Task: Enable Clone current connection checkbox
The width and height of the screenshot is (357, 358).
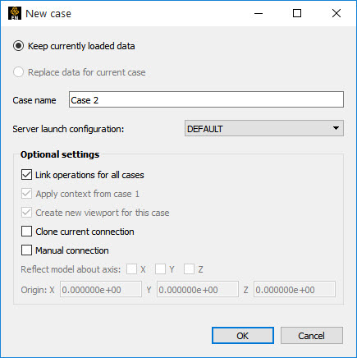Action: 26,232
